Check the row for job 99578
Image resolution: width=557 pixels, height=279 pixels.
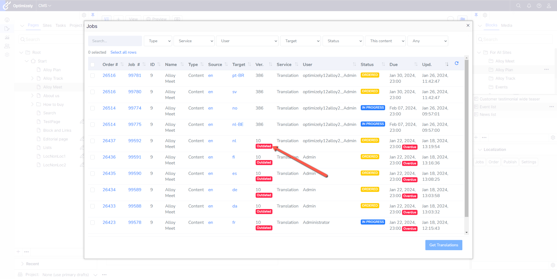92,222
